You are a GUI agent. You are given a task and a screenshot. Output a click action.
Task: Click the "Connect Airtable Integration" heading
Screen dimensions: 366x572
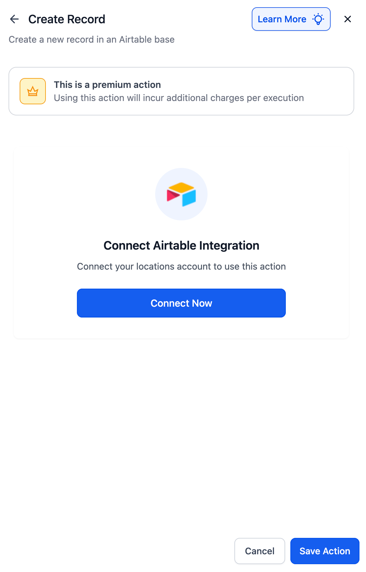pyautogui.click(x=181, y=246)
